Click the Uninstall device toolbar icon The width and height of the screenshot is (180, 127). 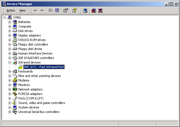100,11
